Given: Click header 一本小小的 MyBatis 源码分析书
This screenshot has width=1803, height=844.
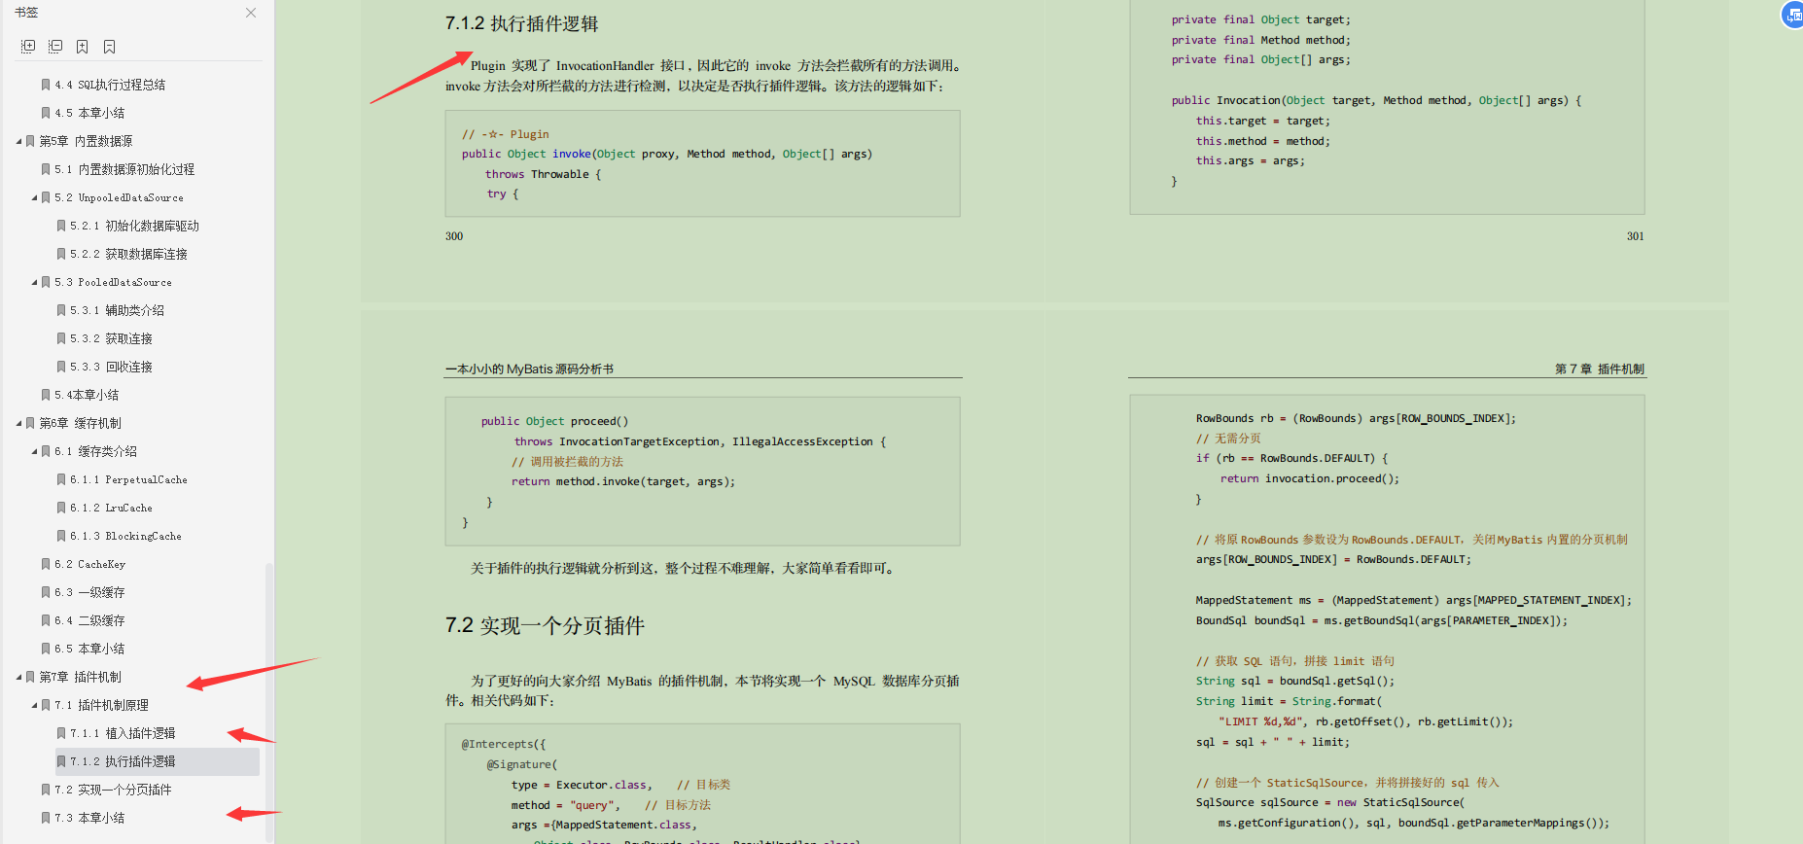Looking at the screenshot, I should click(x=529, y=369).
